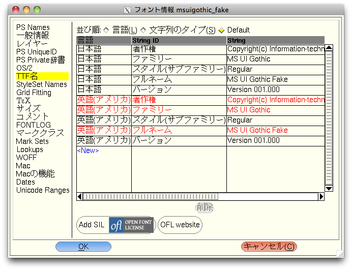Open the コメント section
The width and height of the screenshot is (352, 270).
point(33,117)
